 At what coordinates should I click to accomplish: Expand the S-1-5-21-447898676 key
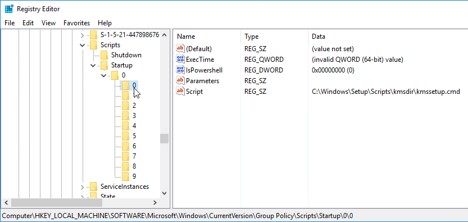(83, 35)
